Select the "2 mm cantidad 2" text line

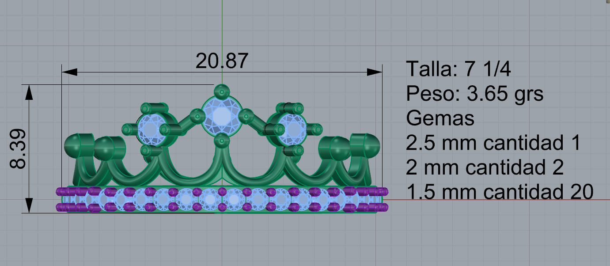point(485,167)
